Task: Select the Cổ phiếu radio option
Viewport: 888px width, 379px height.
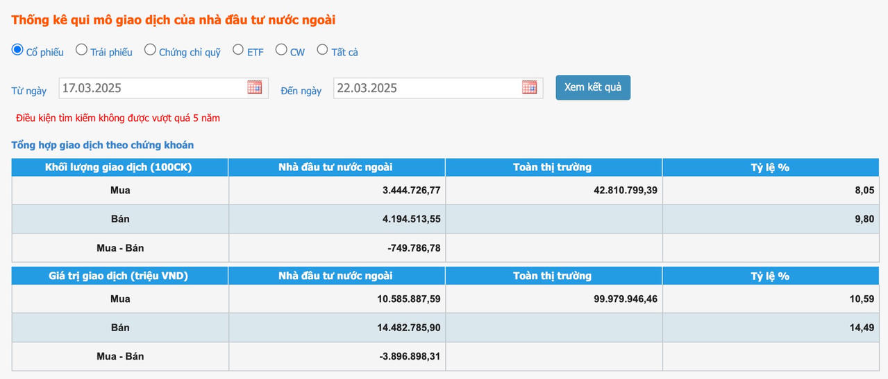Action: coord(17,50)
